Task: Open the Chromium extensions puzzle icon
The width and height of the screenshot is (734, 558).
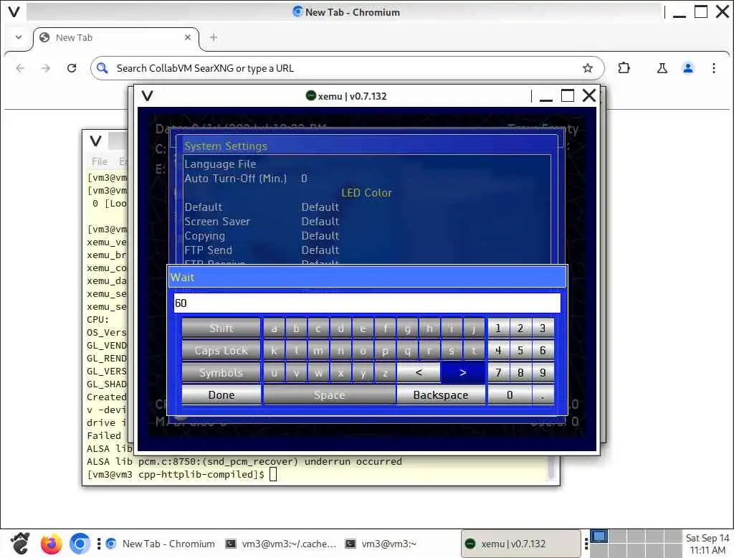Action: [624, 68]
